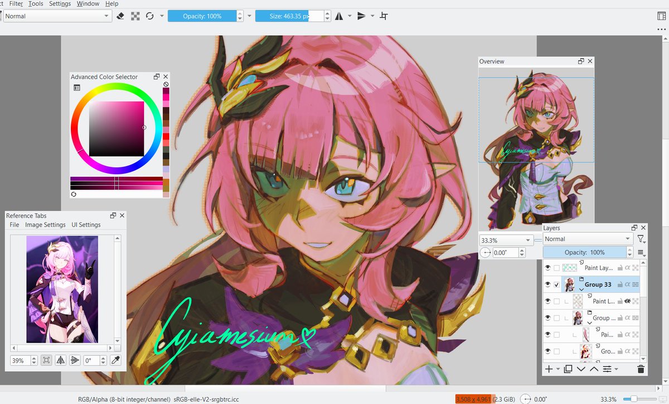Open Layers docker options hamburger menu
The height and width of the screenshot is (404, 669).
point(641,253)
